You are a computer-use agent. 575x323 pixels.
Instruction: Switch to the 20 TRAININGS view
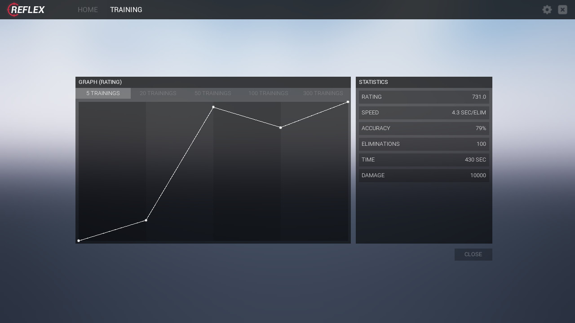pyautogui.click(x=158, y=93)
